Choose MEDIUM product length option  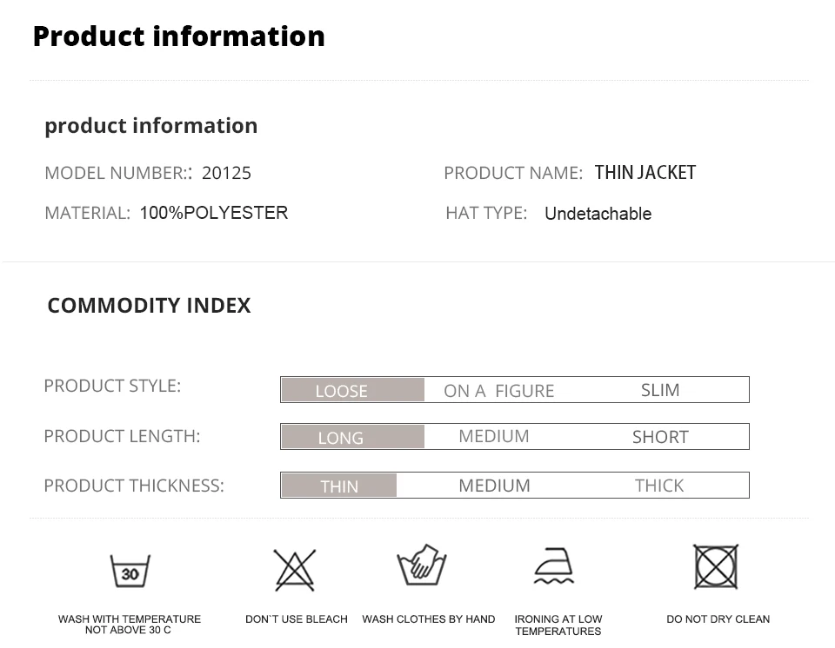[493, 436]
